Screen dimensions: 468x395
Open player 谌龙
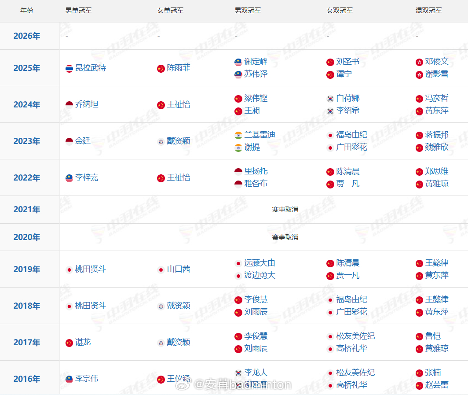tap(83, 343)
